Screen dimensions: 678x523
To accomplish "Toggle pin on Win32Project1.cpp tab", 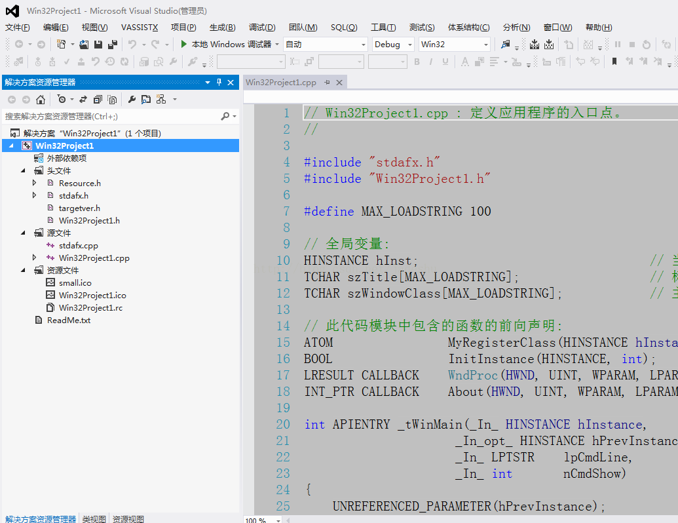I will pos(328,82).
